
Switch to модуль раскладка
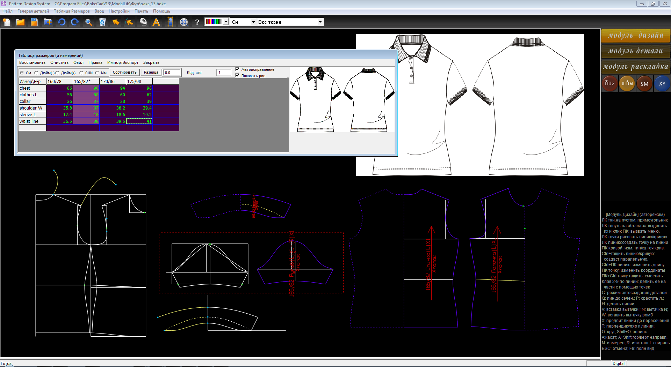click(635, 67)
